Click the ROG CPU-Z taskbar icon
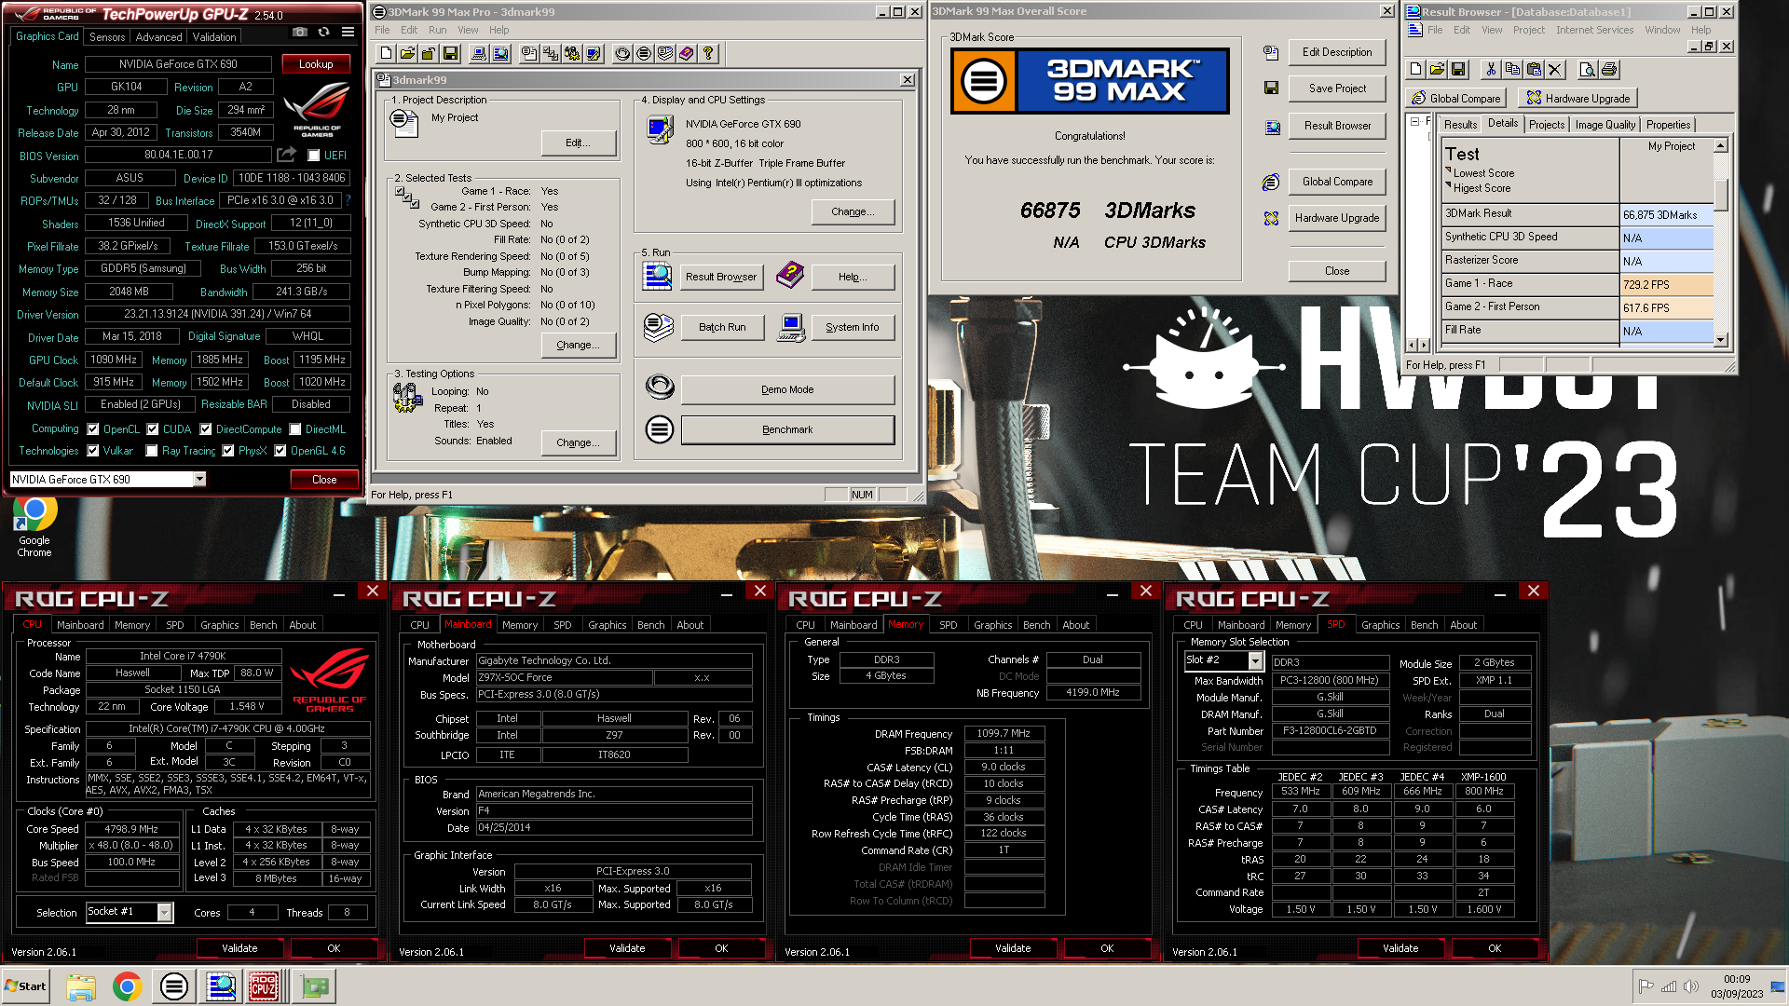The image size is (1789, 1006). tap(264, 986)
